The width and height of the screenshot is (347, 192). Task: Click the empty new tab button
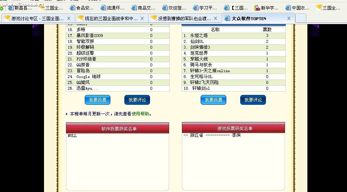point(301,18)
